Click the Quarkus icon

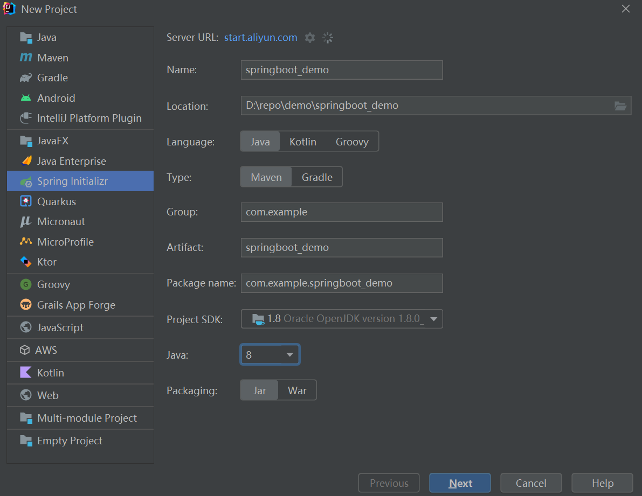(x=26, y=201)
